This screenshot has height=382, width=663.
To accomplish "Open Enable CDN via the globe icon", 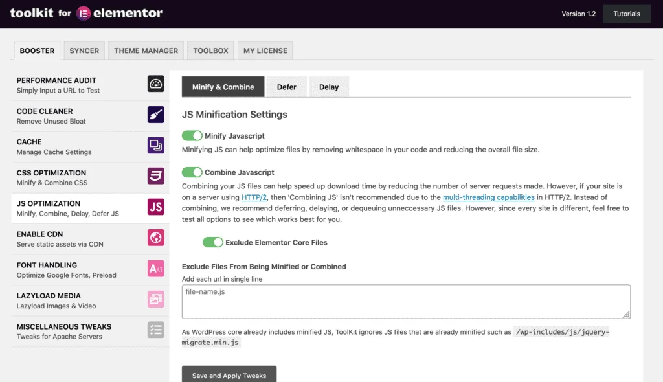I will tap(155, 238).
